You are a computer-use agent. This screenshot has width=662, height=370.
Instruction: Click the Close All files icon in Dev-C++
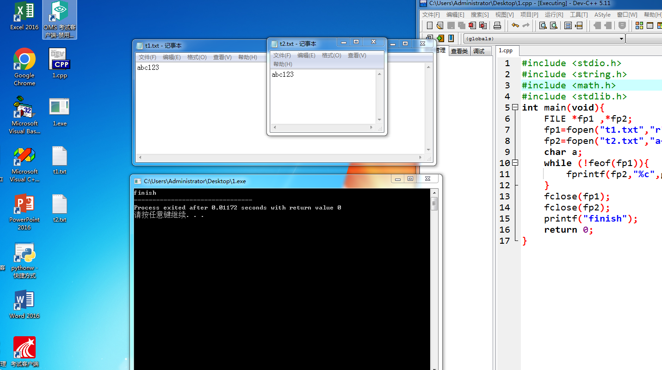(483, 25)
